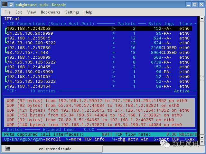Open the Bookmarks menu
Screen dimensions: 206x154
pyautogui.click(x=51, y=12)
